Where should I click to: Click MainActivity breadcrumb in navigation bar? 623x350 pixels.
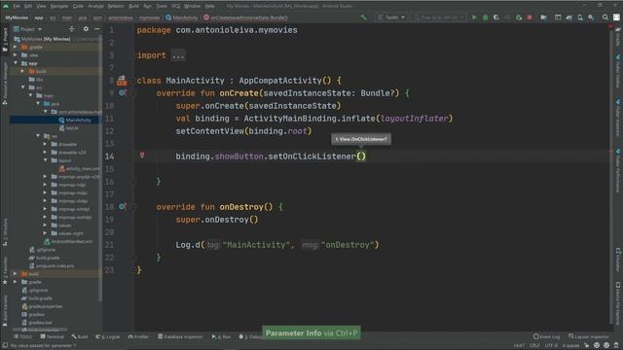(x=182, y=17)
